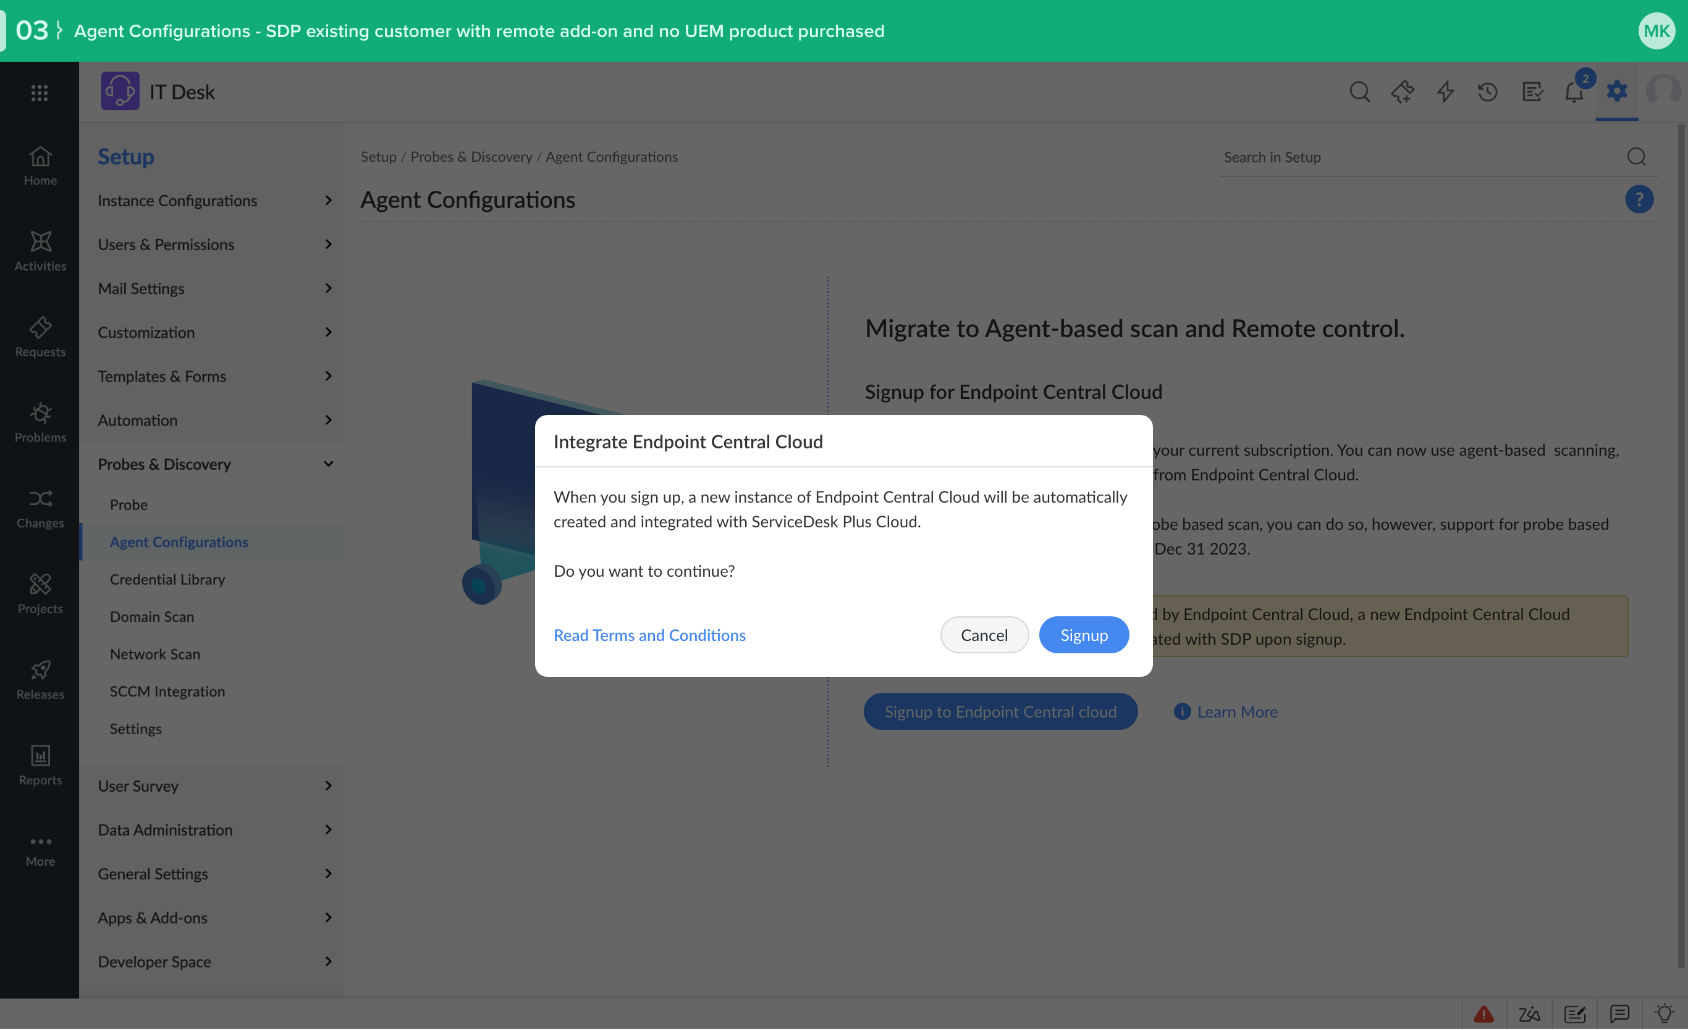Select Agent Configurations submenu item

[x=212, y=542]
